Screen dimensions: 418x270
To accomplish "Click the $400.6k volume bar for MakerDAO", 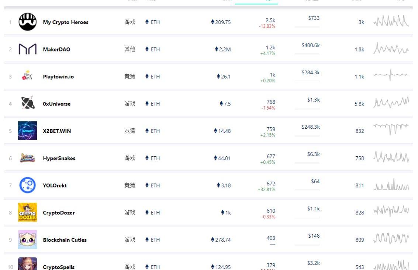I will (x=307, y=54).
